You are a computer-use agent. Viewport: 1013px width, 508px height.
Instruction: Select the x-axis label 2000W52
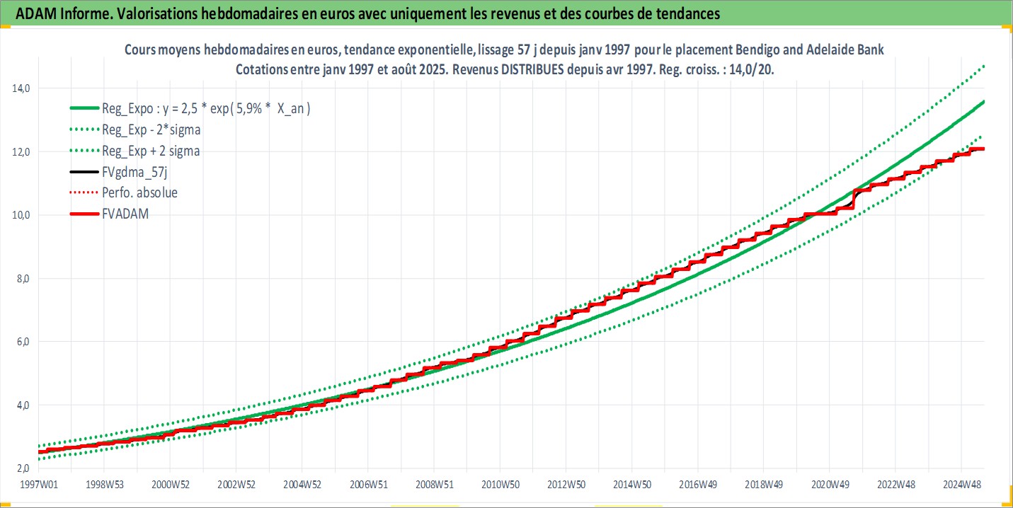pos(170,485)
